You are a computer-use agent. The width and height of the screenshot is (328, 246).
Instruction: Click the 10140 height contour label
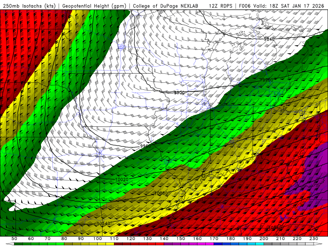tap(104, 223)
